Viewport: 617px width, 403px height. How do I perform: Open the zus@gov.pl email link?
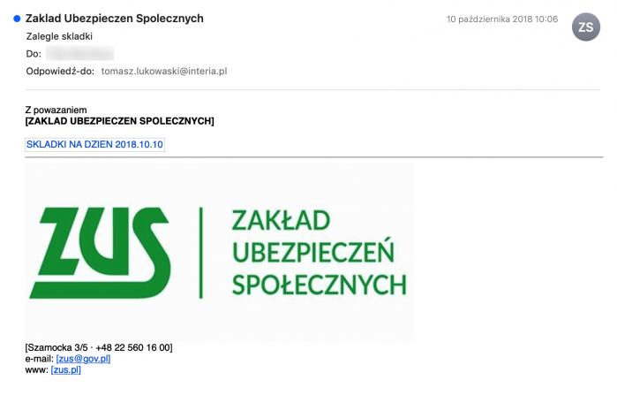click(x=83, y=359)
